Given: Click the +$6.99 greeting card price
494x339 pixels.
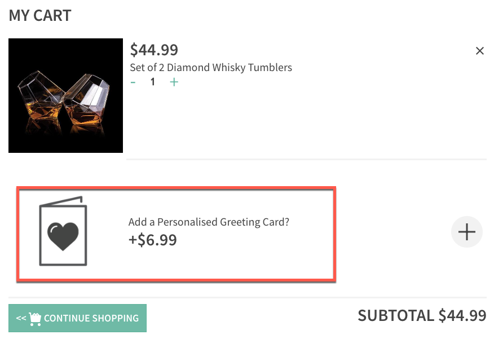Looking at the screenshot, I should pyautogui.click(x=152, y=240).
